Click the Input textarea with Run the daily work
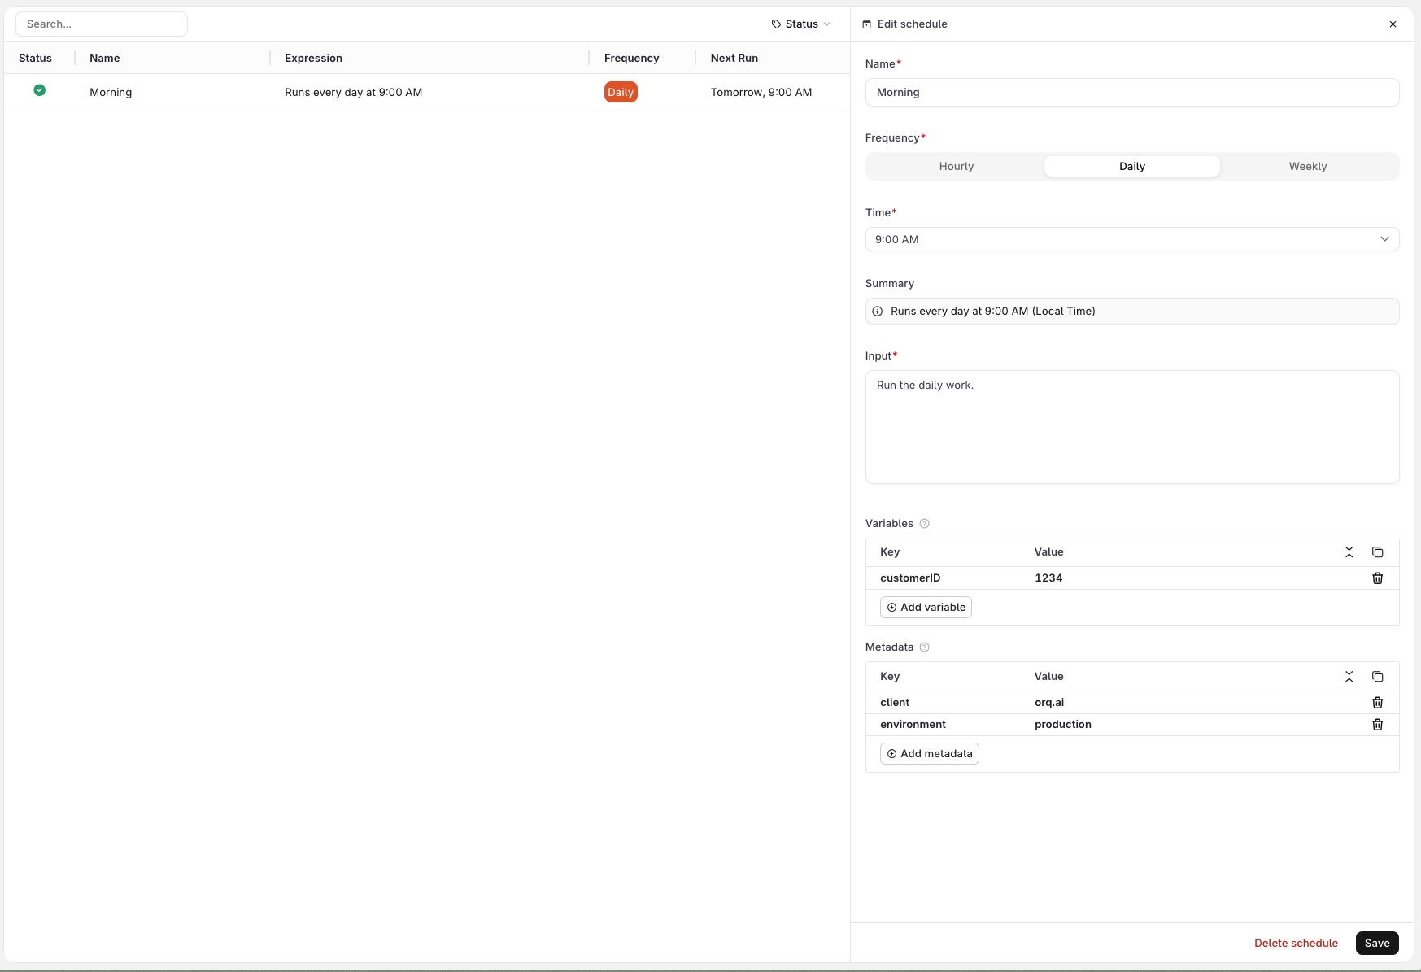Image resolution: width=1421 pixels, height=972 pixels. point(1132,427)
